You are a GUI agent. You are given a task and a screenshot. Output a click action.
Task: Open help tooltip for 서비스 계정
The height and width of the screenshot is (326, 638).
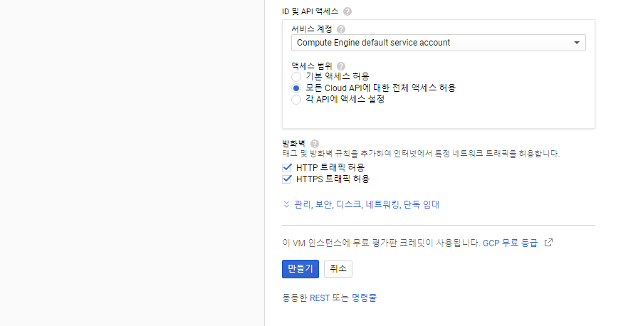(341, 29)
